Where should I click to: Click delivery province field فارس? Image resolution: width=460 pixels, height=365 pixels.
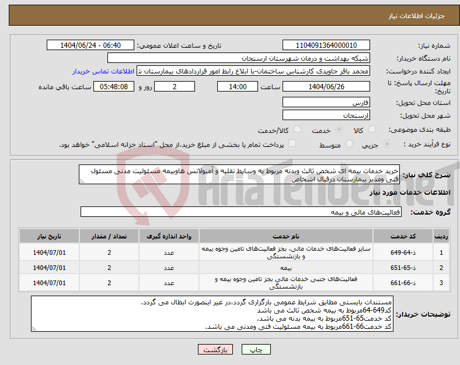click(x=326, y=102)
